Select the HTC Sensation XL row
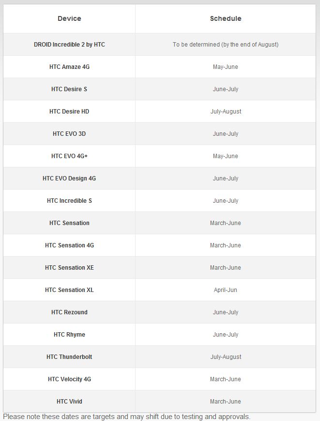Image resolution: width=320 pixels, height=421 pixels. click(159, 290)
